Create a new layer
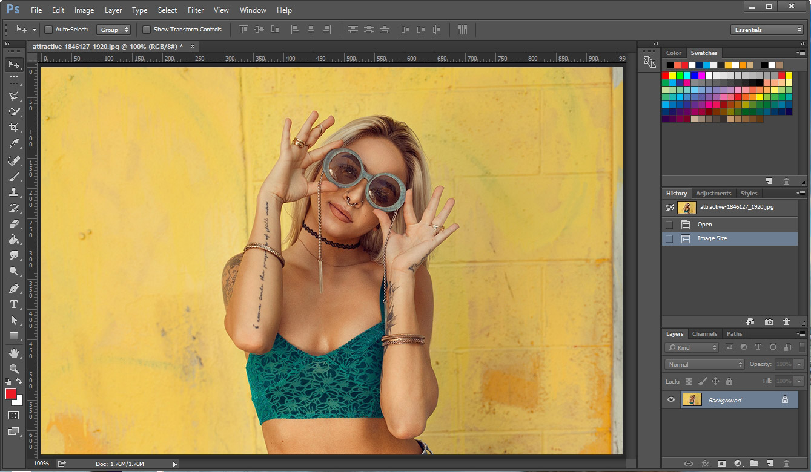 pyautogui.click(x=770, y=464)
